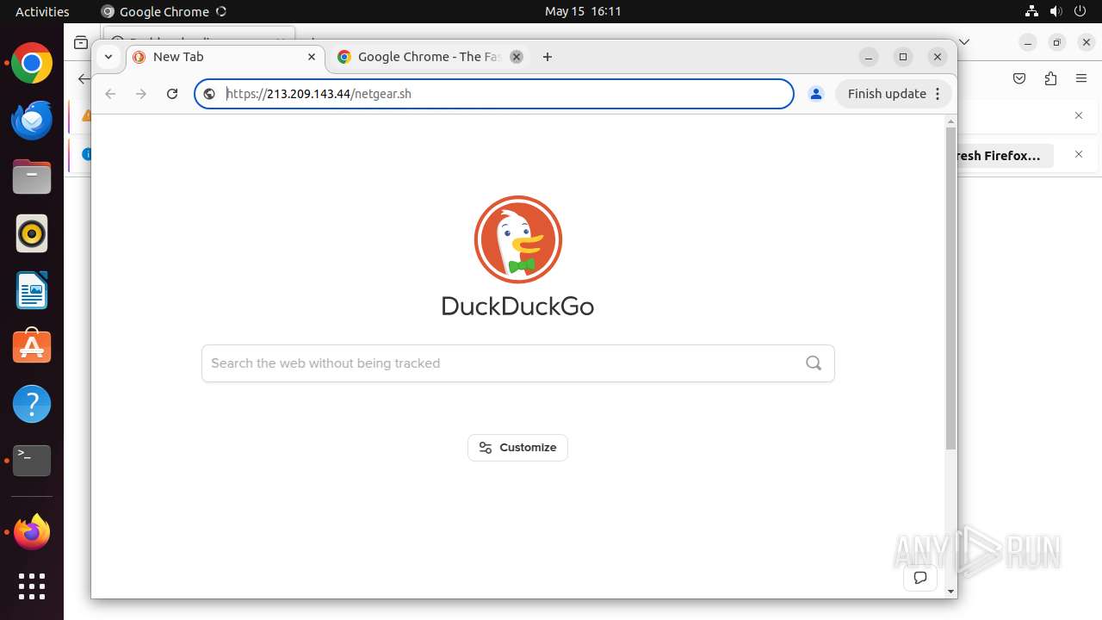Image resolution: width=1102 pixels, height=620 pixels.
Task: Expand the Chrome tab search dropdown
Action: (108, 57)
